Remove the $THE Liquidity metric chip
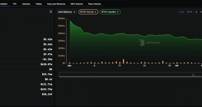202x107 pixels. click(118, 12)
